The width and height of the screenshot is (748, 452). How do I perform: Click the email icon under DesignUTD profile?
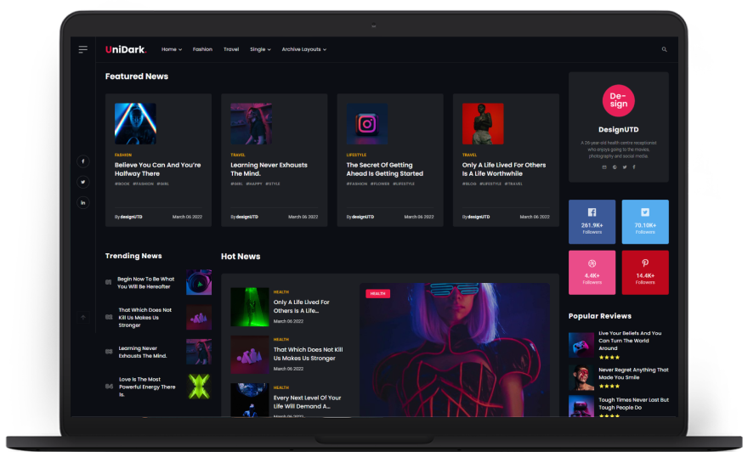604,167
